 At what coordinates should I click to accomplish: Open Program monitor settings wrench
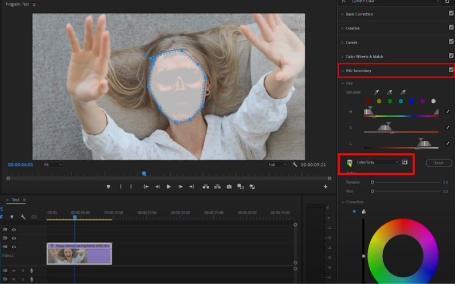(x=295, y=165)
